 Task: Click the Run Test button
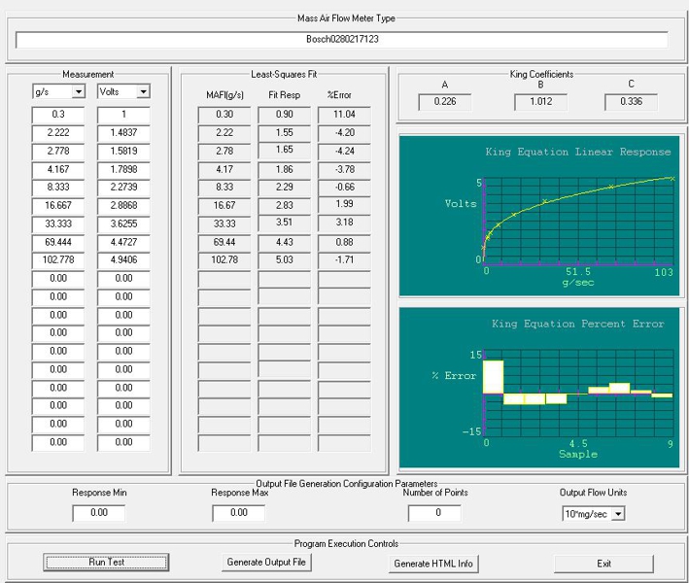pos(105,562)
